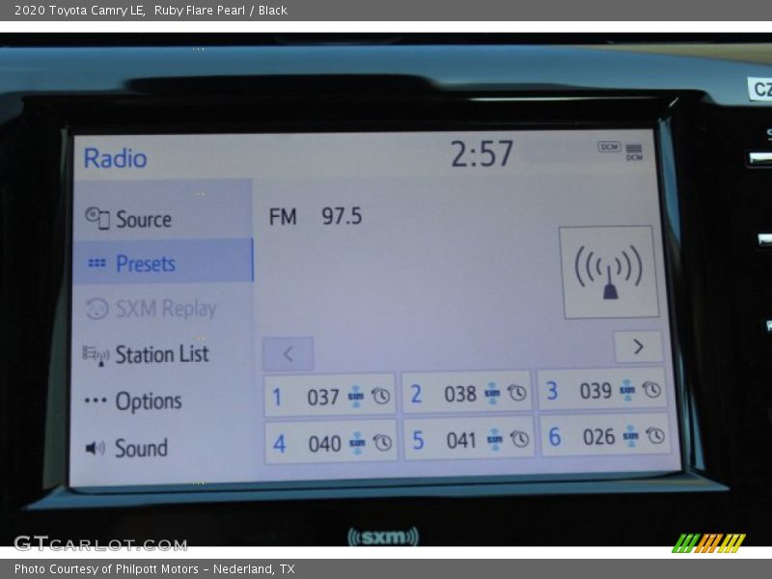Go to previous preset page arrow

(289, 353)
